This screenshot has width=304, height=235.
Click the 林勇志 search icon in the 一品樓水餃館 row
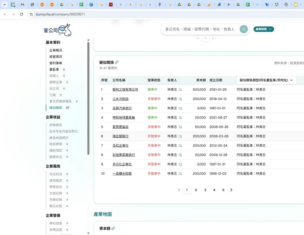[180, 173]
